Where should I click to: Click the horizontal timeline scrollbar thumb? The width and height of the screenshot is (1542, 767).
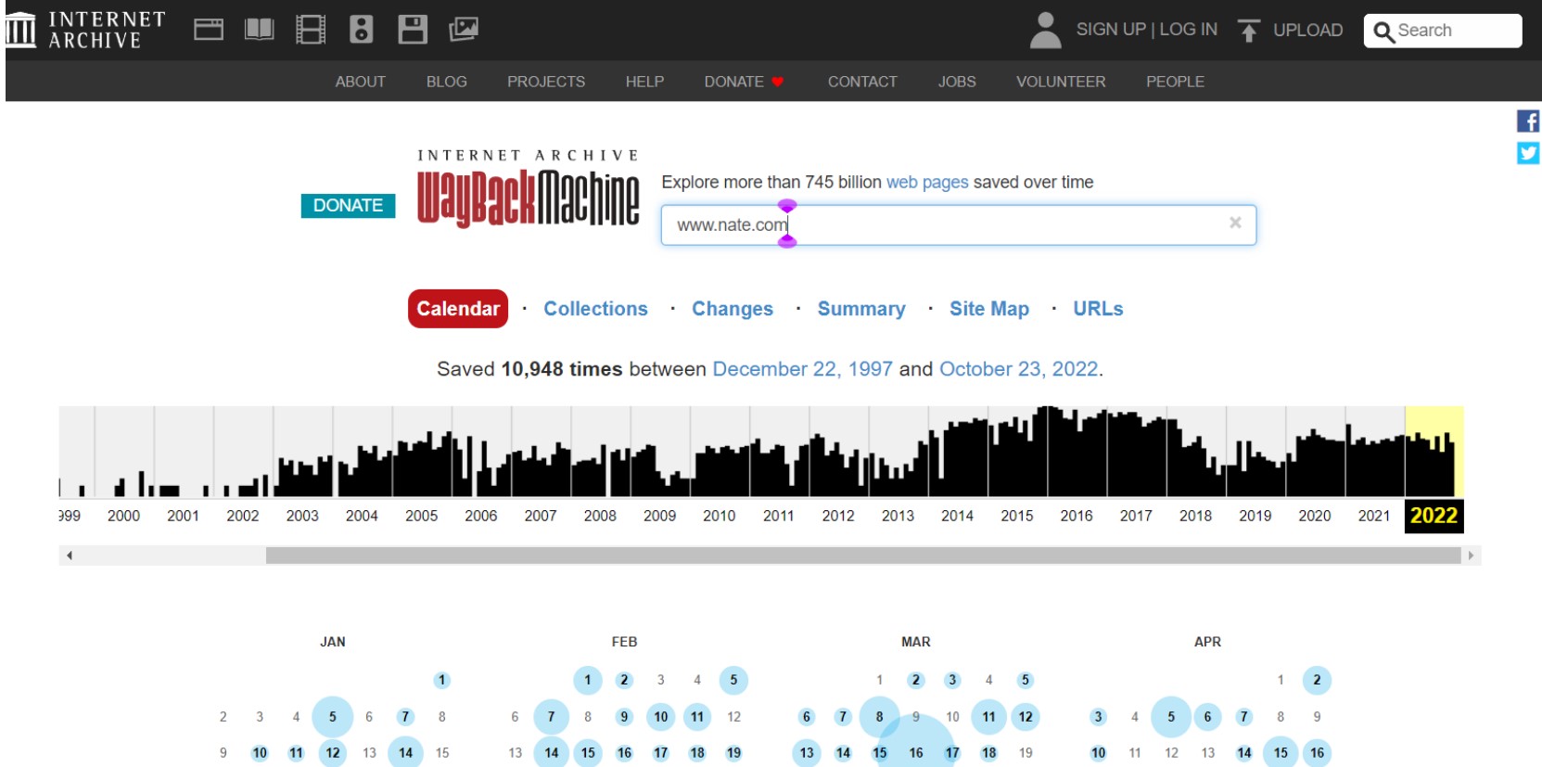coord(863,556)
